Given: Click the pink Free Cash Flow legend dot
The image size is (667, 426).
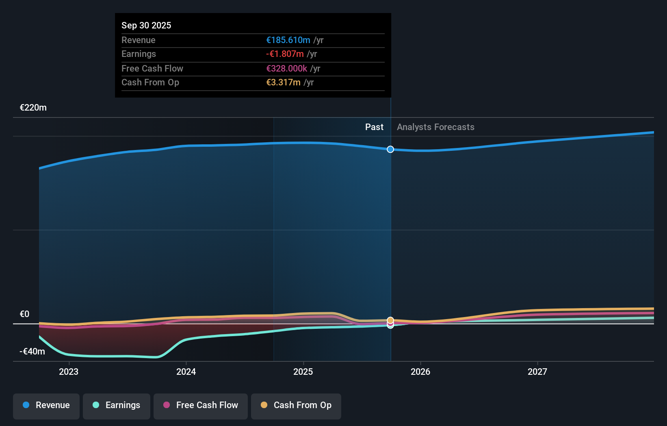Looking at the screenshot, I should pyautogui.click(x=167, y=405).
